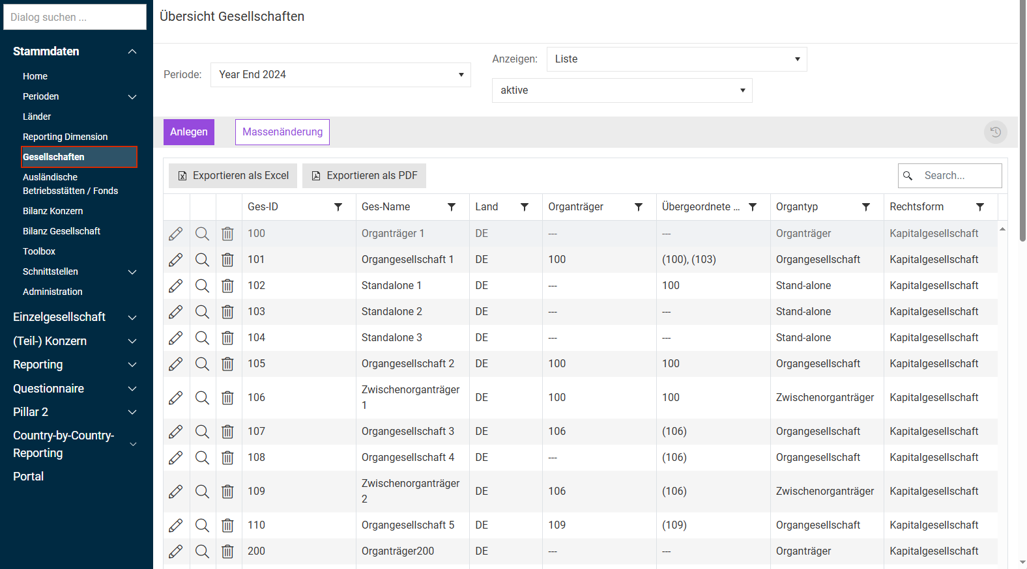Edit Organgesellschaft 3 via pencil icon
1027x569 pixels.
(176, 432)
